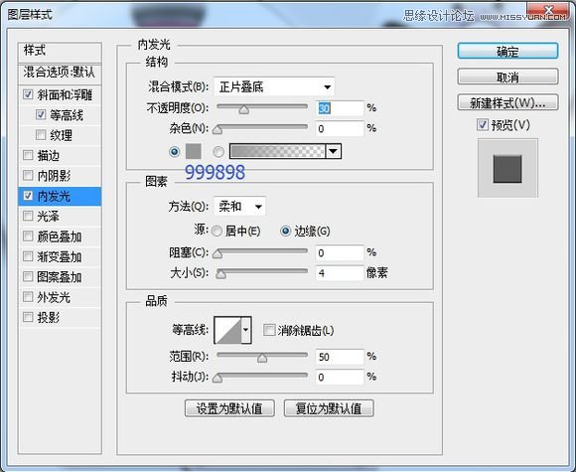Enable the 外发光 checkbox
Image resolution: width=576 pixels, height=472 pixels.
28,297
